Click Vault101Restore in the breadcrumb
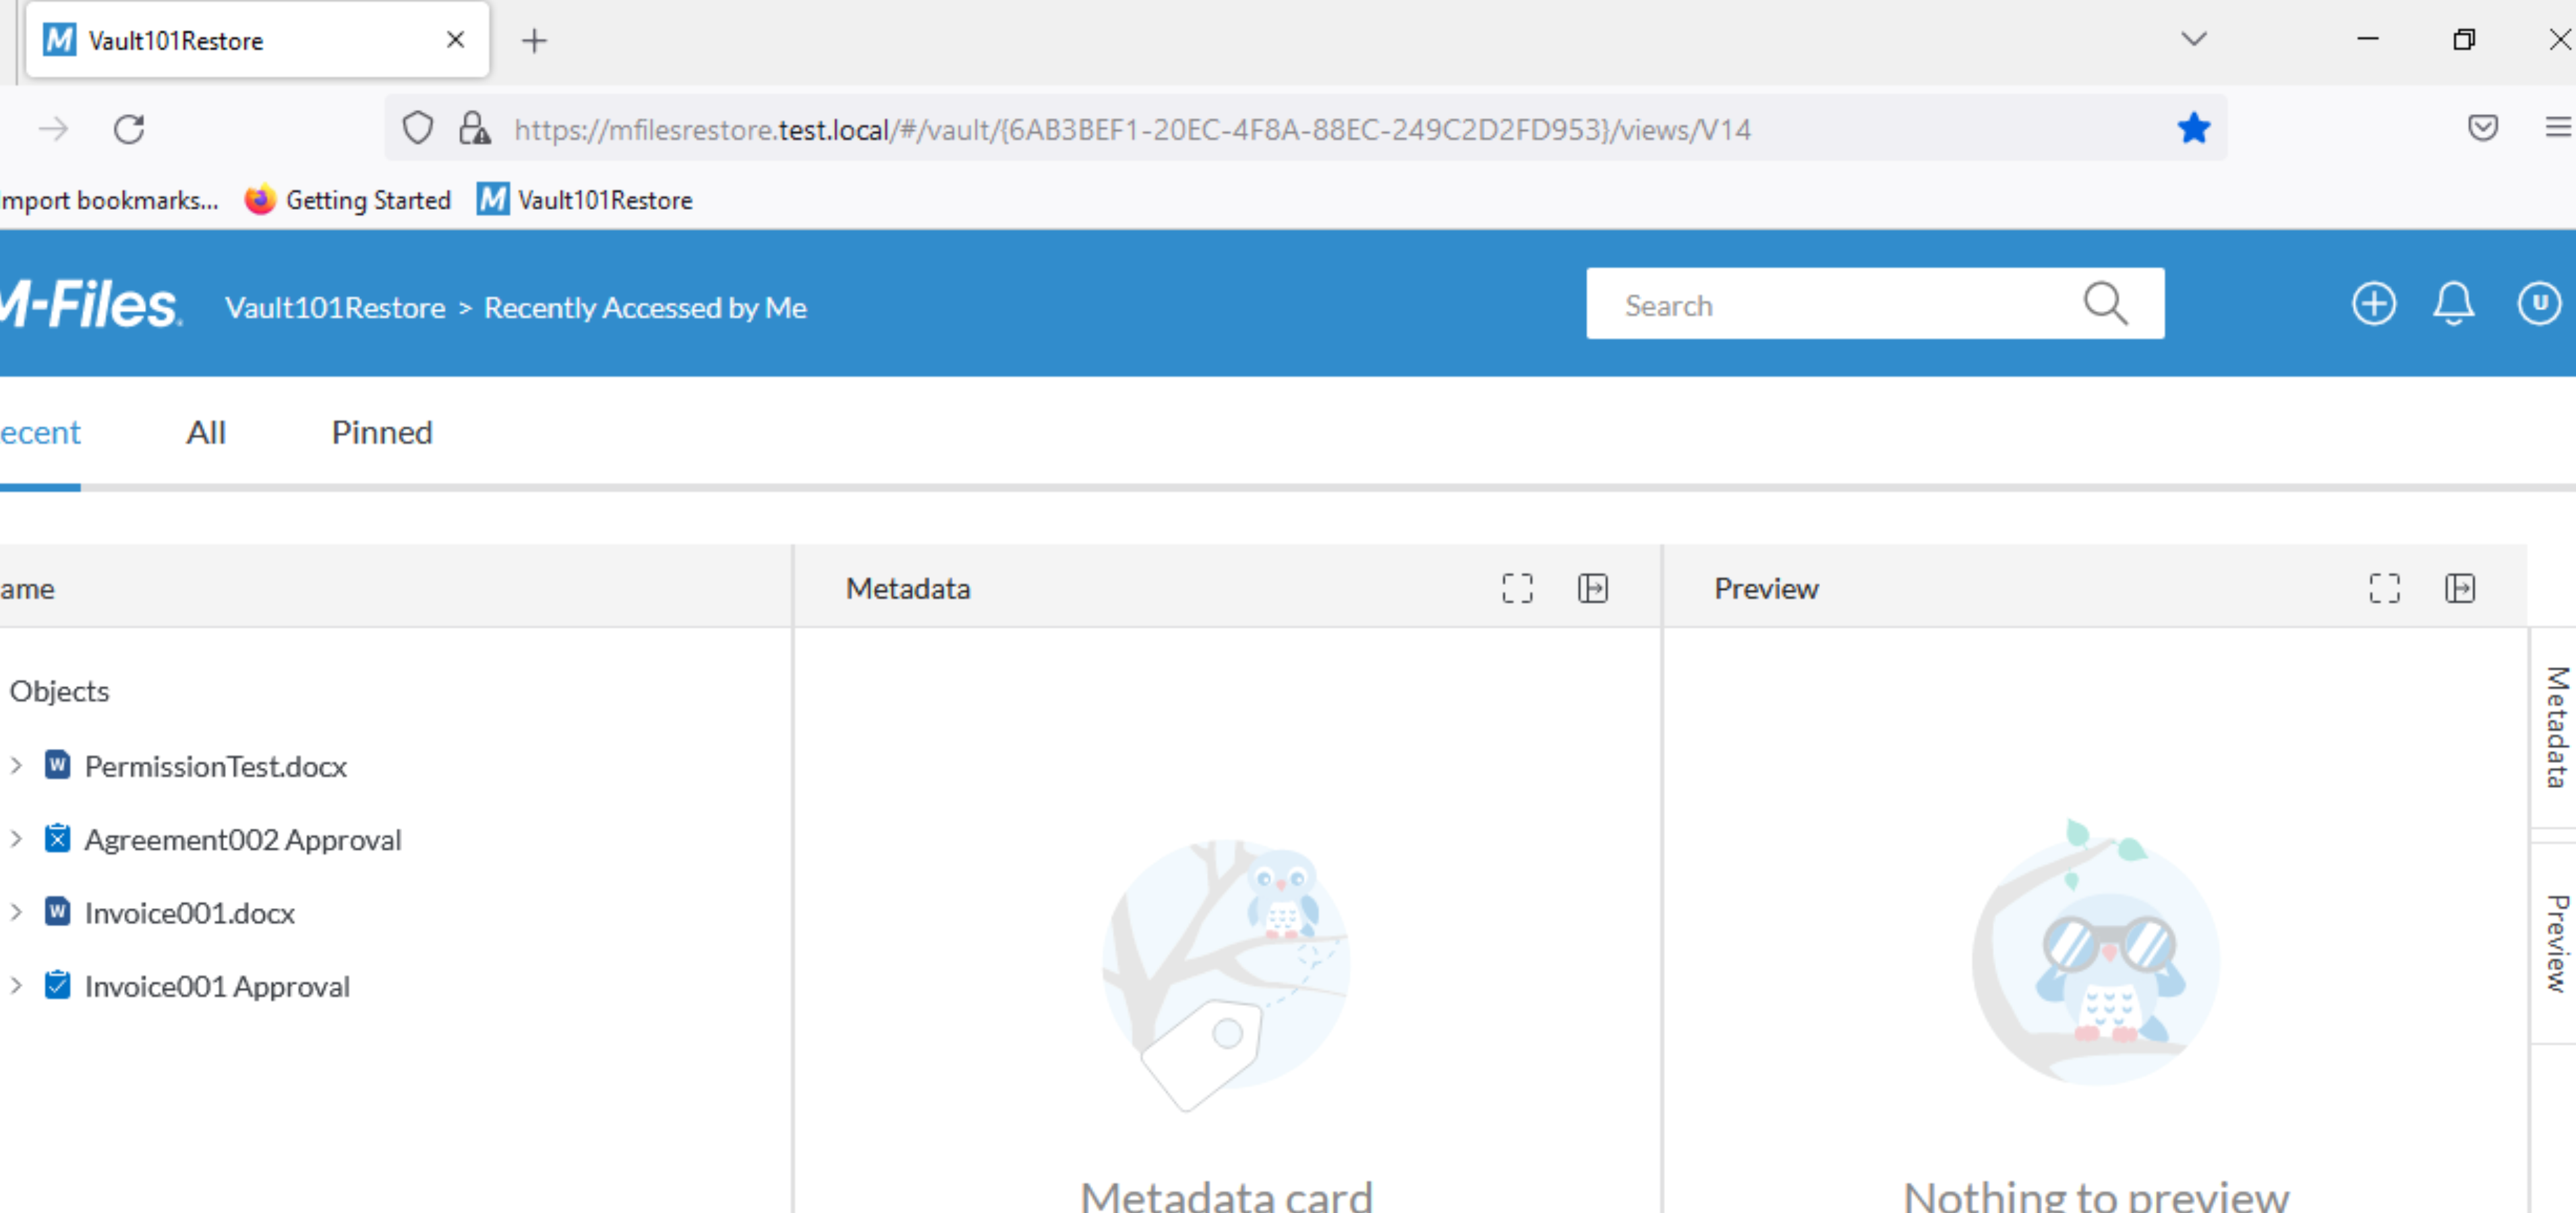 [335, 307]
